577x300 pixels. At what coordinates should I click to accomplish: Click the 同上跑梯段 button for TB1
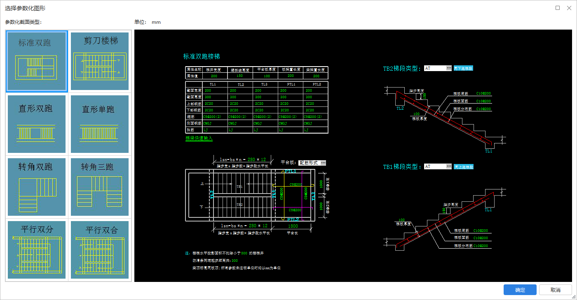[x=463, y=167]
